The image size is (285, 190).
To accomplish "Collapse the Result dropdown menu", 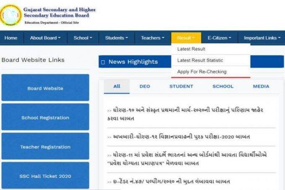I will (x=186, y=38).
